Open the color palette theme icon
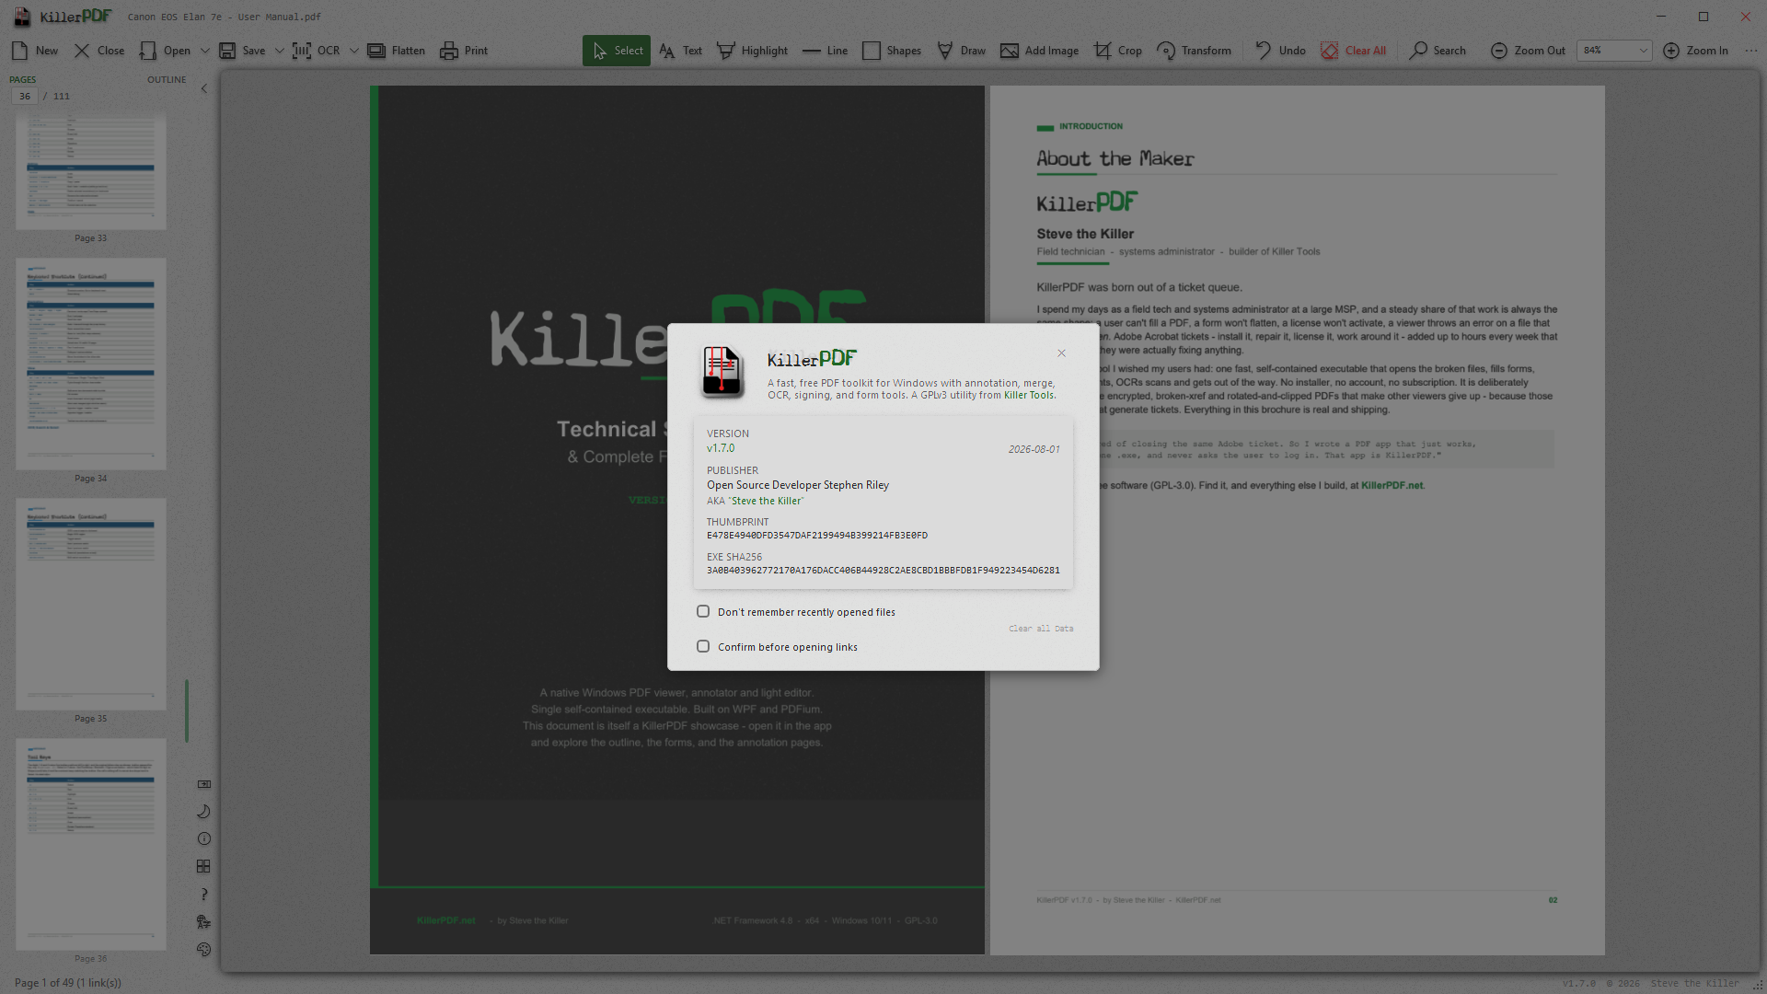This screenshot has width=1767, height=994. [x=204, y=950]
